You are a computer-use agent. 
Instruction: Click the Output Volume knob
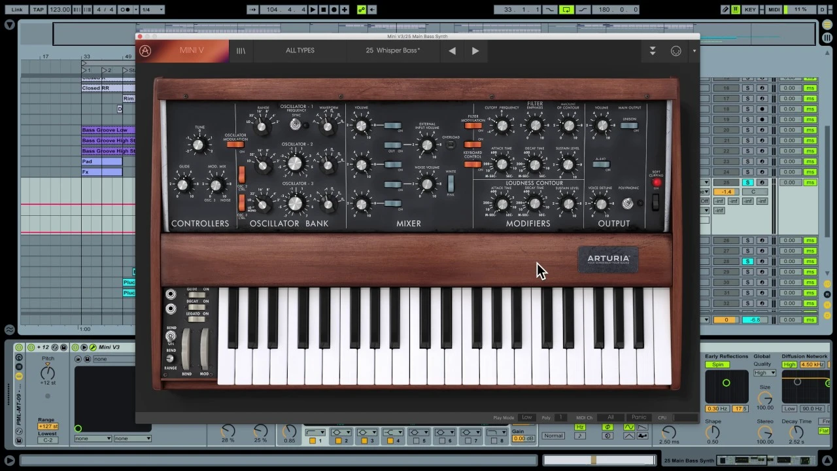pos(602,126)
